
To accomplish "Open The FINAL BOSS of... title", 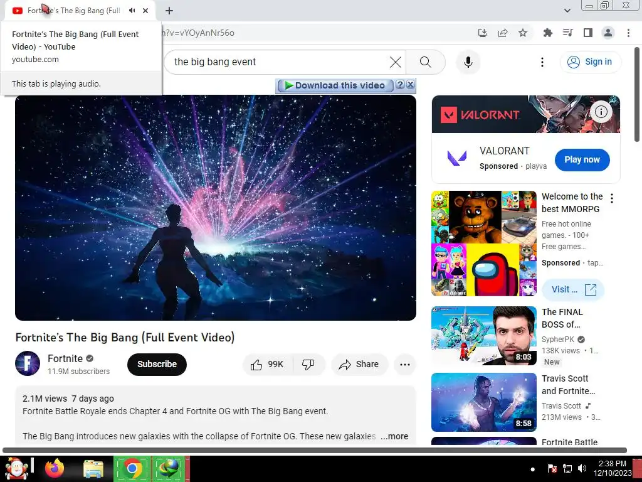I will pyautogui.click(x=562, y=318).
